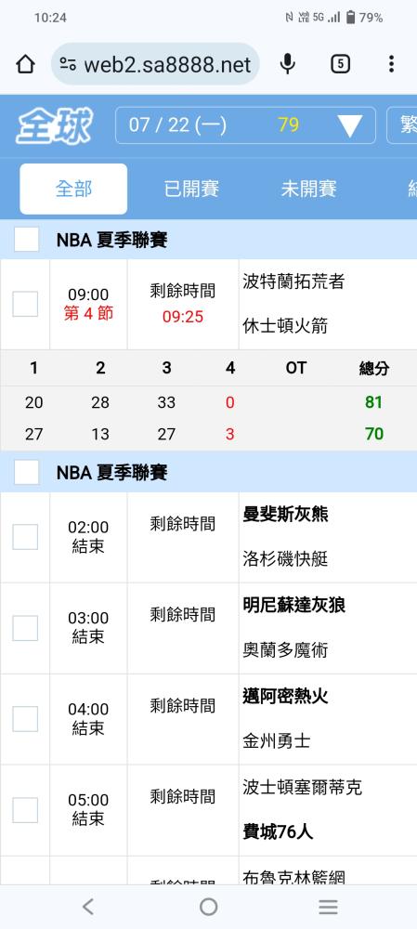
Task: Open the browser three-dot menu
Action: [x=391, y=64]
